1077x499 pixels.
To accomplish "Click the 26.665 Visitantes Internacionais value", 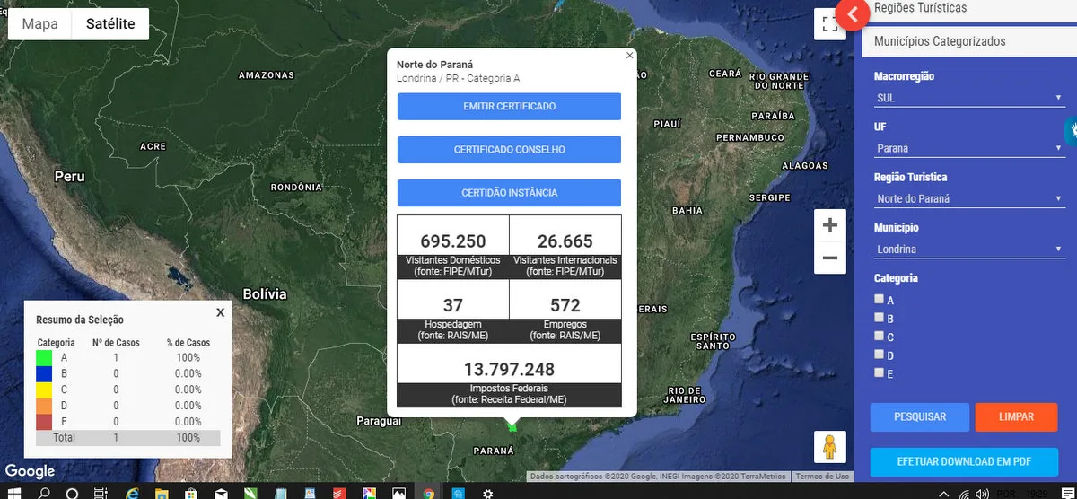I will point(565,241).
